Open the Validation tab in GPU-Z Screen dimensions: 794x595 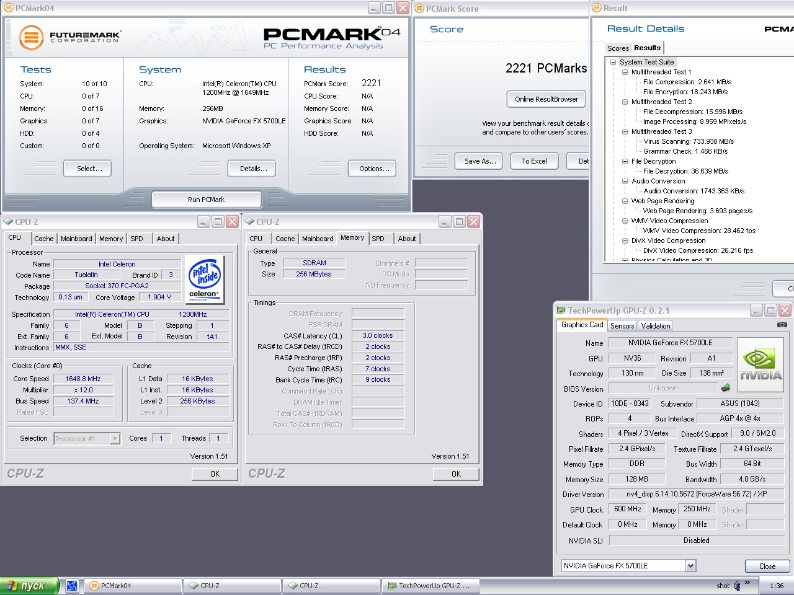pyautogui.click(x=656, y=326)
